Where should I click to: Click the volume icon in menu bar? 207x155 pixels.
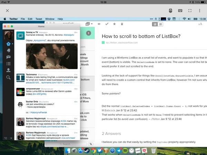[x=189, y=19]
